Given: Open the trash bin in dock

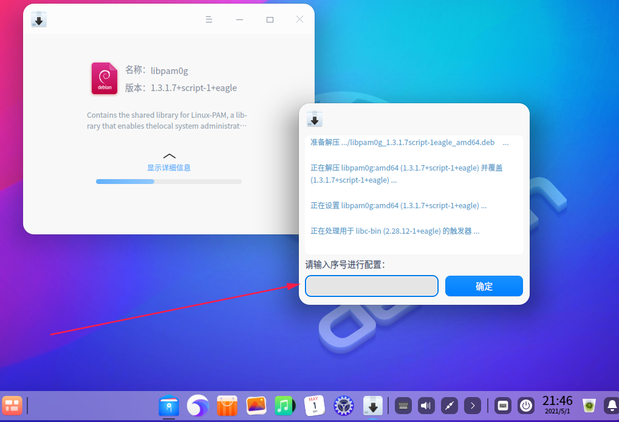Looking at the screenshot, I should [589, 406].
